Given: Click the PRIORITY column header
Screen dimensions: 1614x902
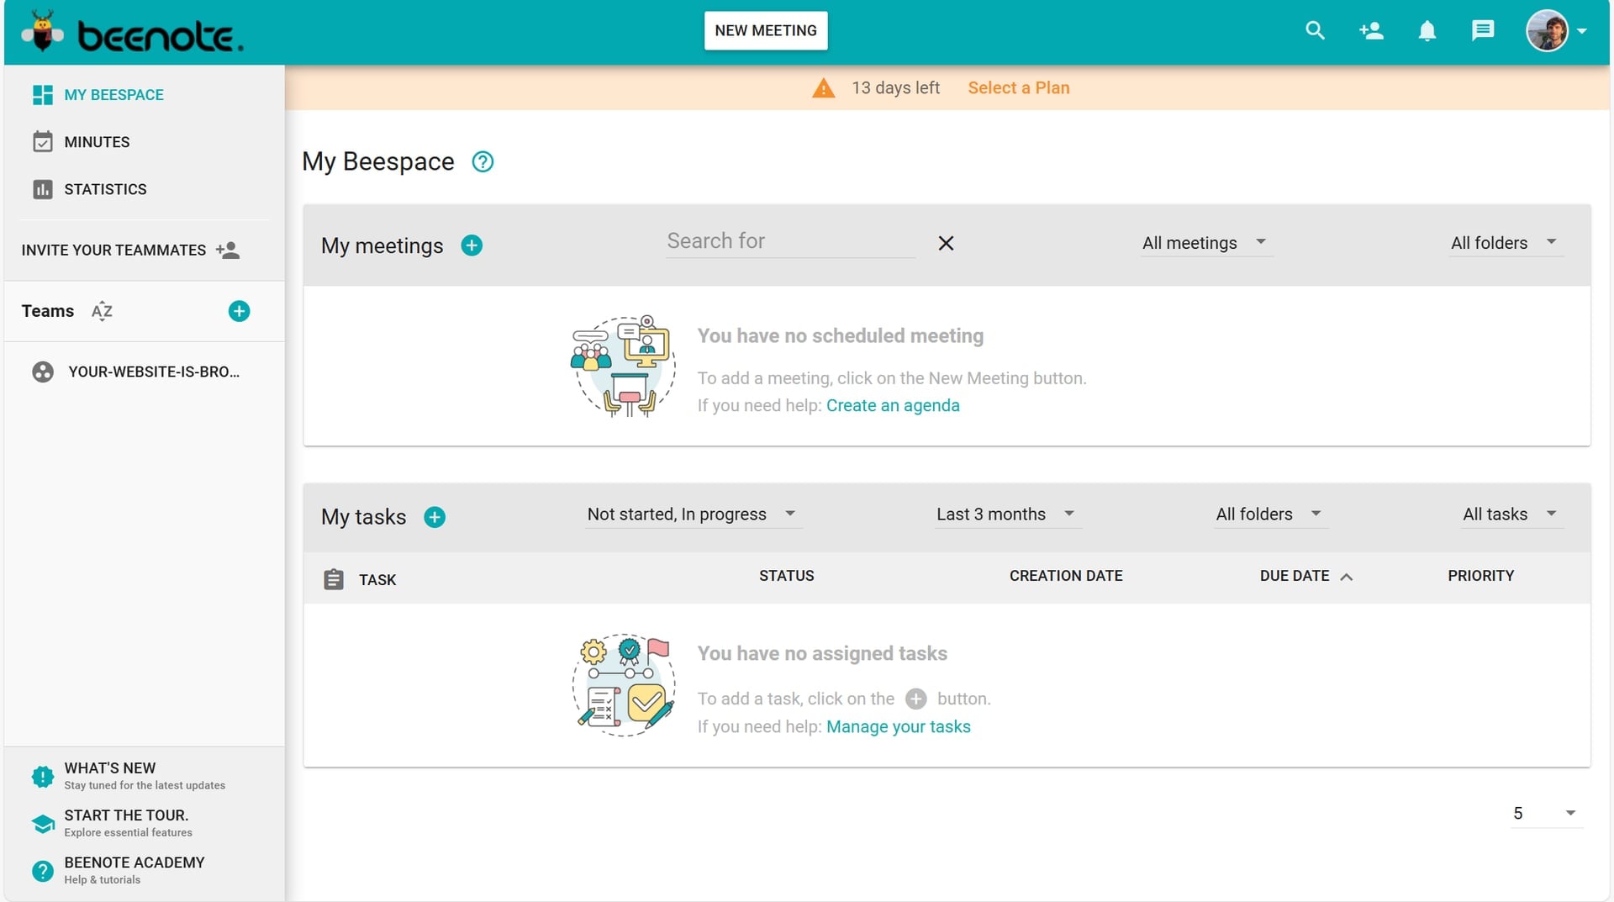Looking at the screenshot, I should [x=1480, y=576].
